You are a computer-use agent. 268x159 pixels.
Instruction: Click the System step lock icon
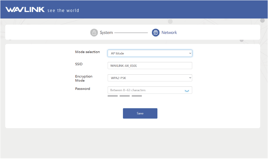tap(94, 32)
